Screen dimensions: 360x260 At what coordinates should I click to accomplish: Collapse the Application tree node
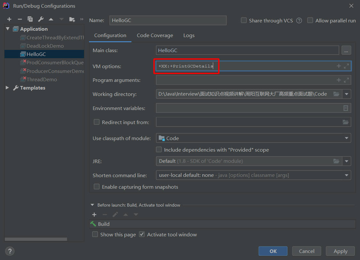coord(8,29)
